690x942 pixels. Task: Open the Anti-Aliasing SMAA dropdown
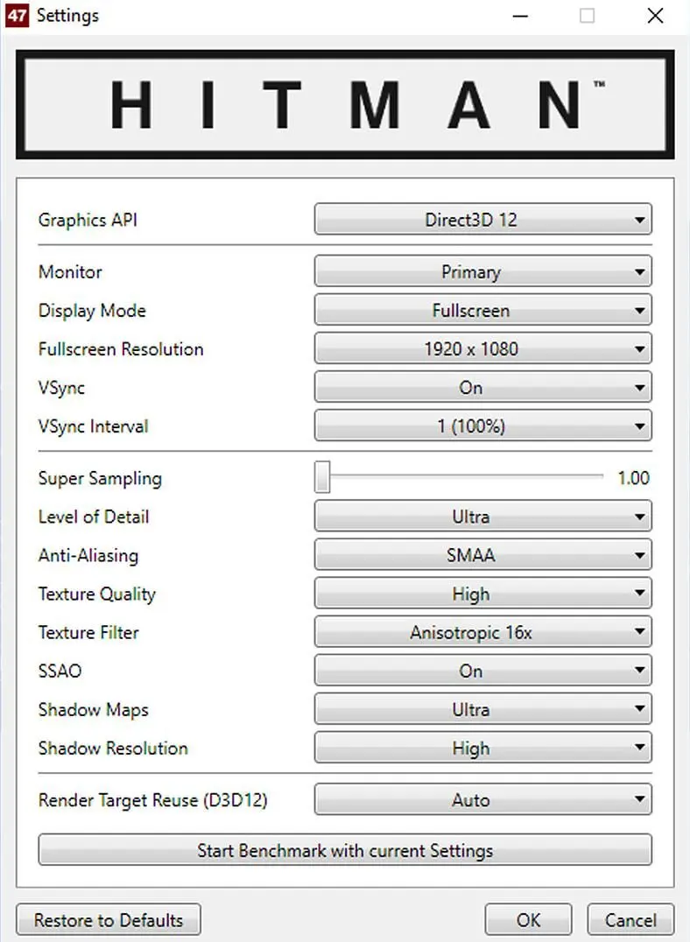[482, 555]
